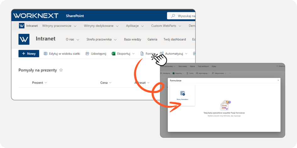Expand the O nas site menu
The image size is (297, 148).
tap(78, 40)
